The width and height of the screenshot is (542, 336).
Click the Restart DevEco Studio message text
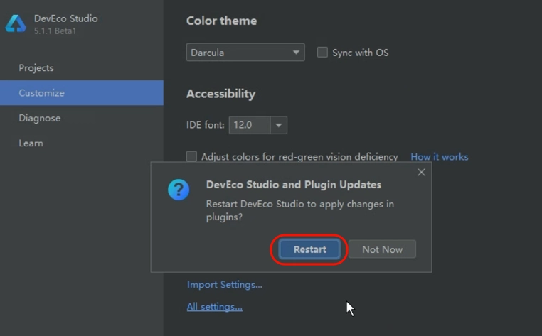pos(300,210)
